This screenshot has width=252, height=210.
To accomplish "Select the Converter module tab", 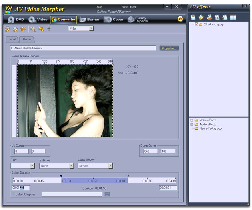I will [64, 20].
